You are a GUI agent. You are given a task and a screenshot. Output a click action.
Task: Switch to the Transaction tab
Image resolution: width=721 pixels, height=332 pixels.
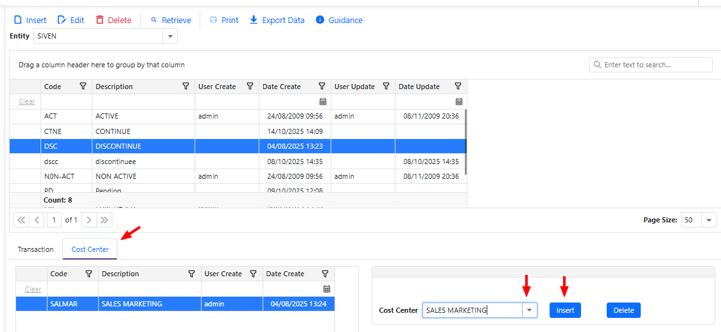pos(36,249)
